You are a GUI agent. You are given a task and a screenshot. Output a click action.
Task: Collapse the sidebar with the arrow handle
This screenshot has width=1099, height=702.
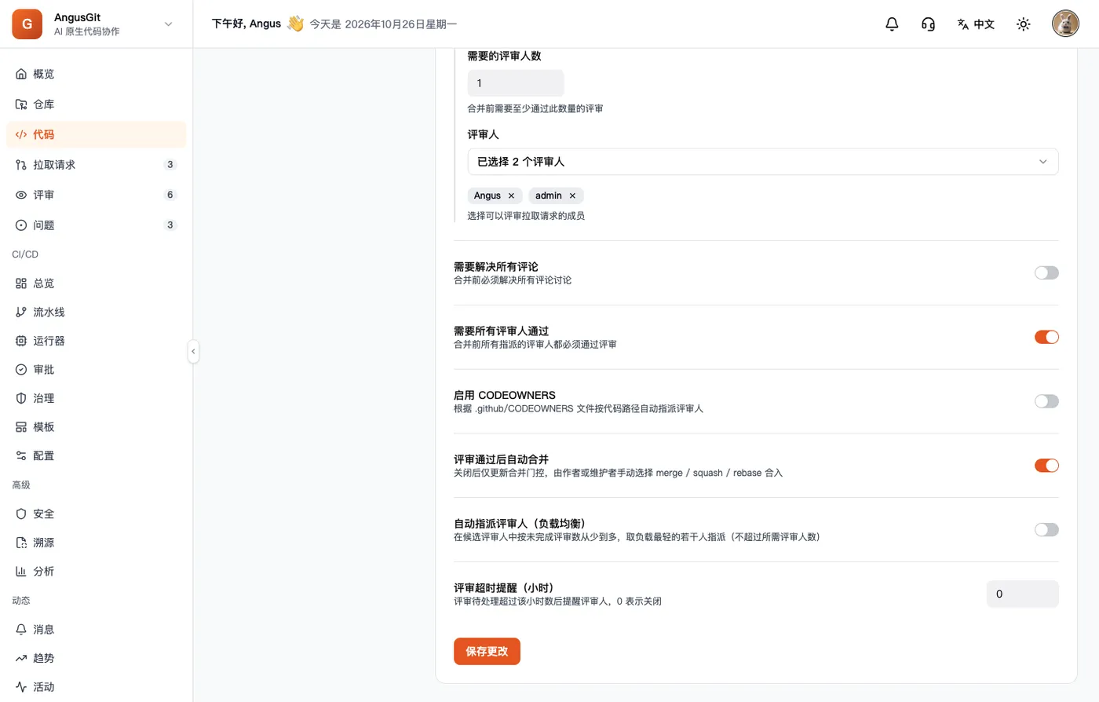[192, 351]
